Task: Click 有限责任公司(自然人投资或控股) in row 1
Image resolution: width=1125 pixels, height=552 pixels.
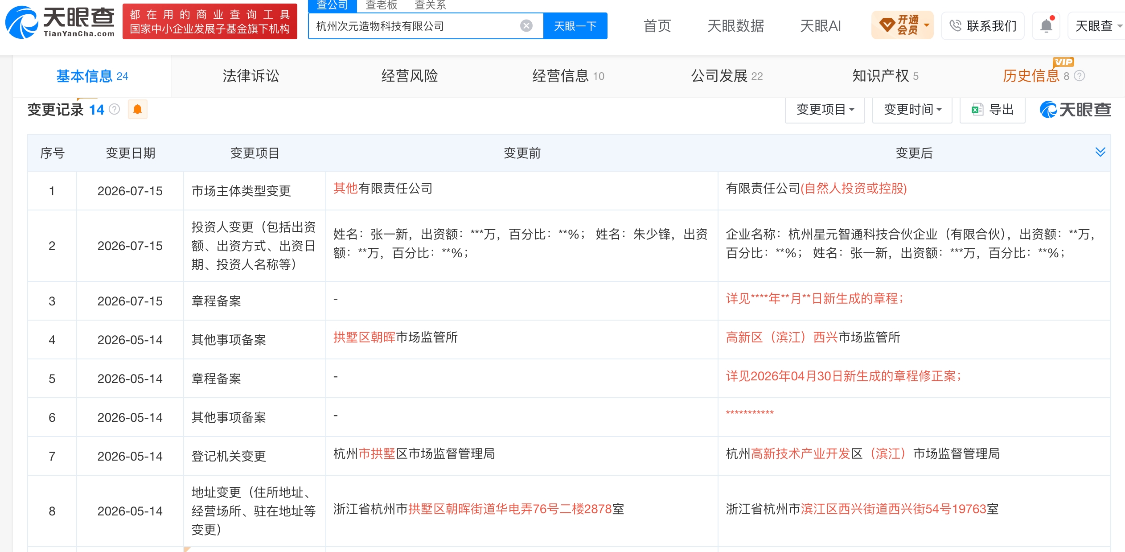Action: point(816,189)
